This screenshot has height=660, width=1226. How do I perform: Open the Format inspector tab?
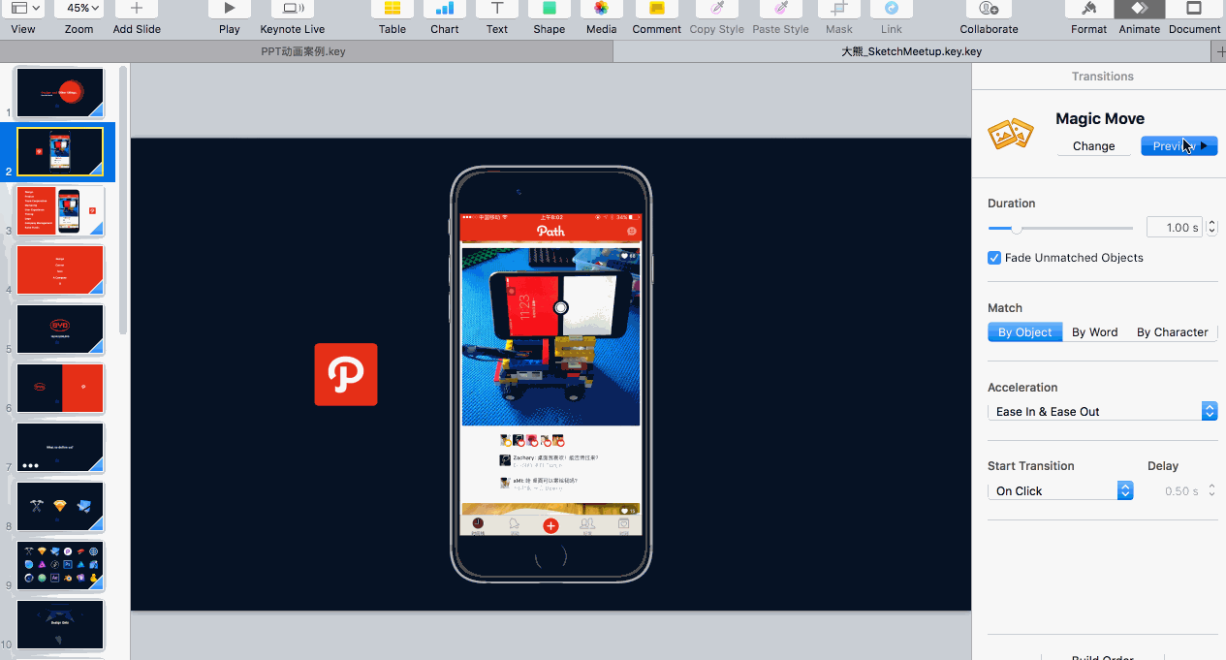(x=1088, y=10)
